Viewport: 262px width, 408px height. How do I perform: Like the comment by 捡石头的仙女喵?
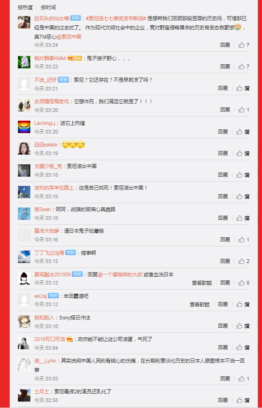pos(244,45)
